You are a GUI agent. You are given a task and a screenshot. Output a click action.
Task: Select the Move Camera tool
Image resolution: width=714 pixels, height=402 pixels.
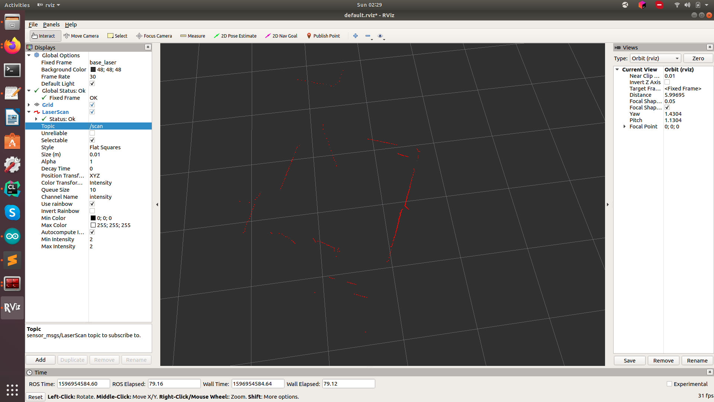(81, 36)
